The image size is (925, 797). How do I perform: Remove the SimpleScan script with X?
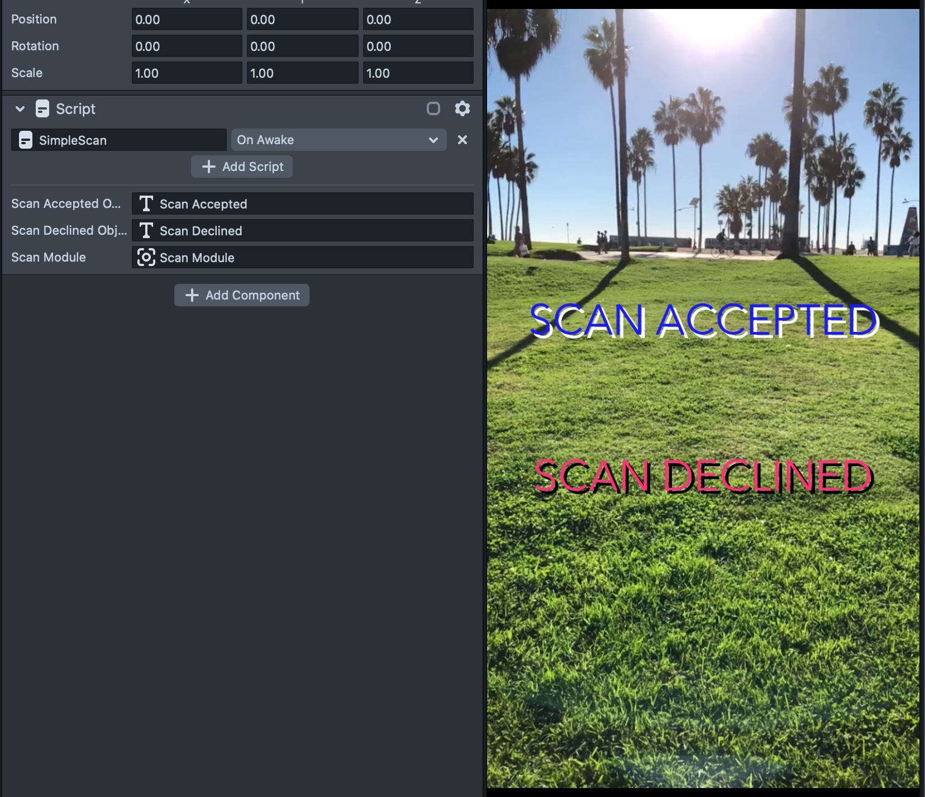[x=462, y=140]
